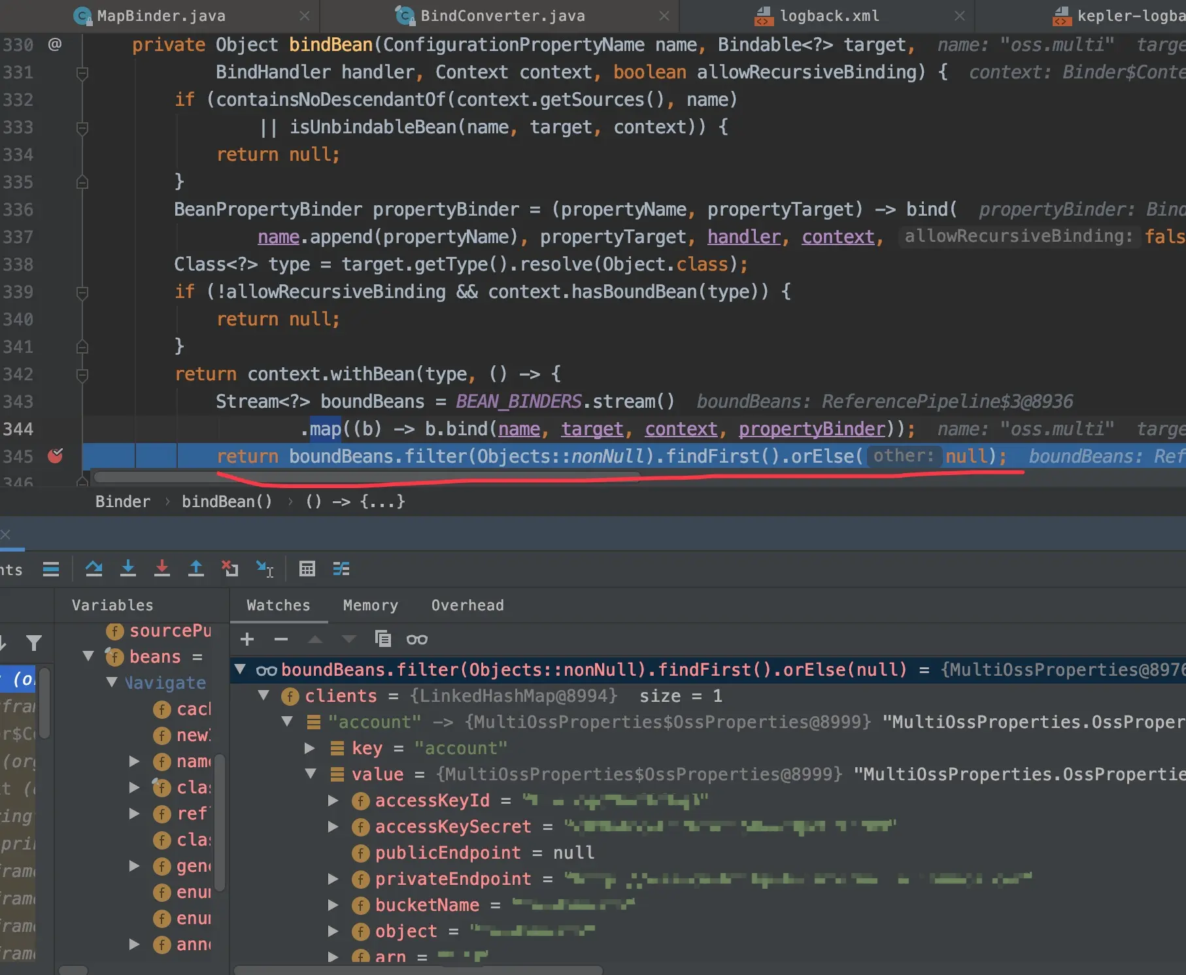The width and height of the screenshot is (1186, 975).
Task: Click the Variables panel vertical scrollbar
Action: click(220, 823)
